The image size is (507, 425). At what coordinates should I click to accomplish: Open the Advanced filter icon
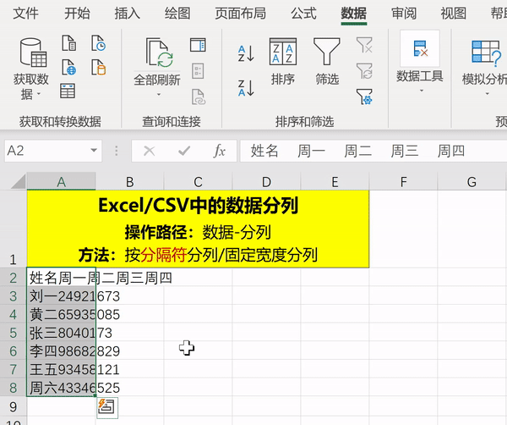tap(364, 97)
